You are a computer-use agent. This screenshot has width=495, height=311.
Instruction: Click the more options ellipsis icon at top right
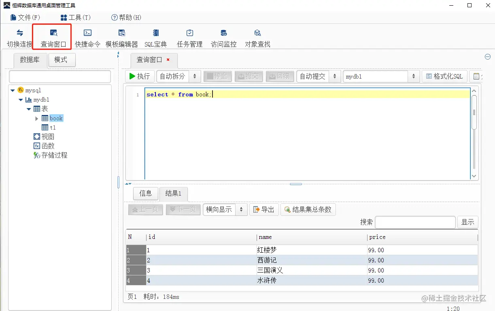point(487,57)
